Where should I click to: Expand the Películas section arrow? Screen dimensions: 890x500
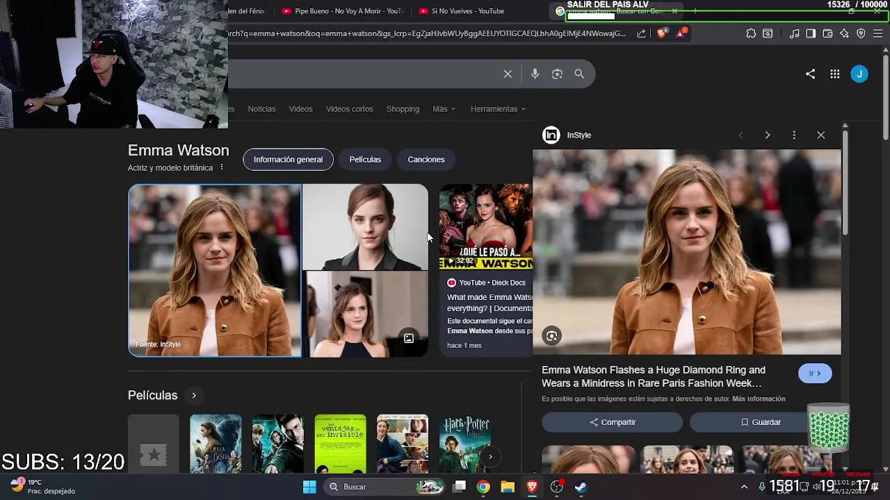[194, 396]
